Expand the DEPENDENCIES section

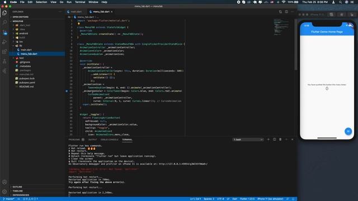(21, 195)
